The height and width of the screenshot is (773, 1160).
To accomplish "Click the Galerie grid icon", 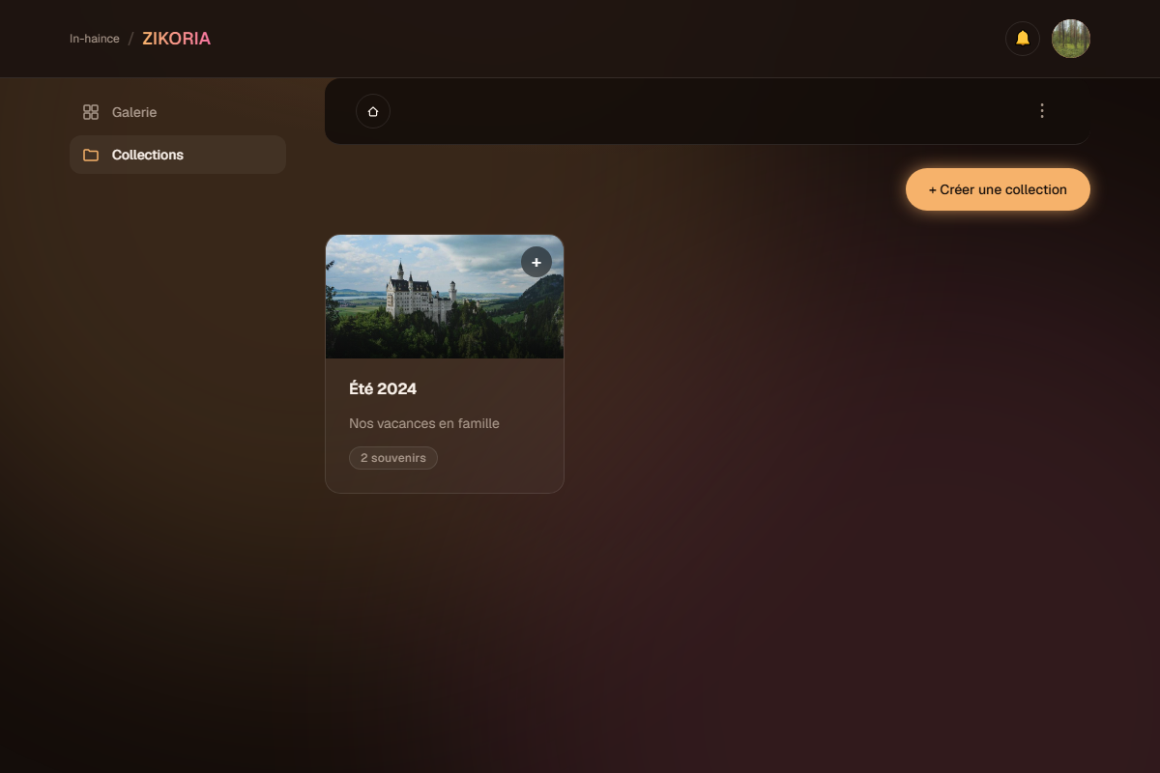I will point(91,112).
